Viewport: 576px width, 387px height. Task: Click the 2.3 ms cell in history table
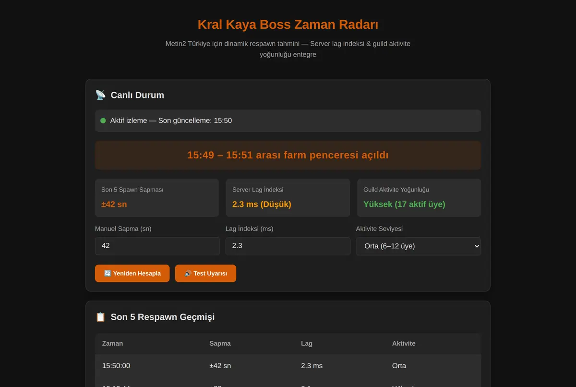[312, 365]
